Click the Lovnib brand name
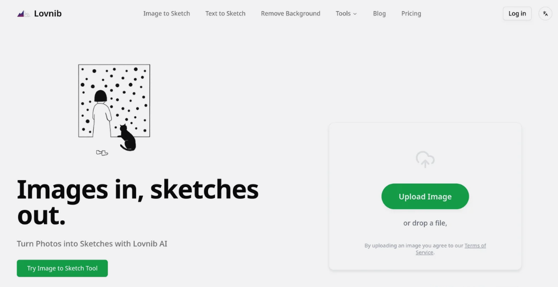 tap(48, 14)
